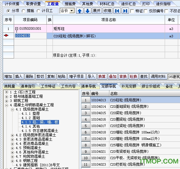Open the 消耗量 tab
This screenshot has width=180, height=169.
click(10, 86)
